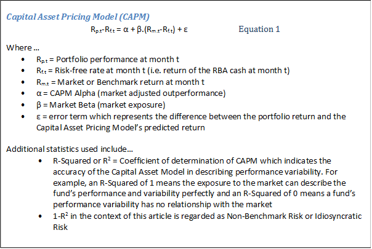The width and height of the screenshot is (372, 249).
Task: Click the "Where …" text line
Action: (x=23, y=47)
